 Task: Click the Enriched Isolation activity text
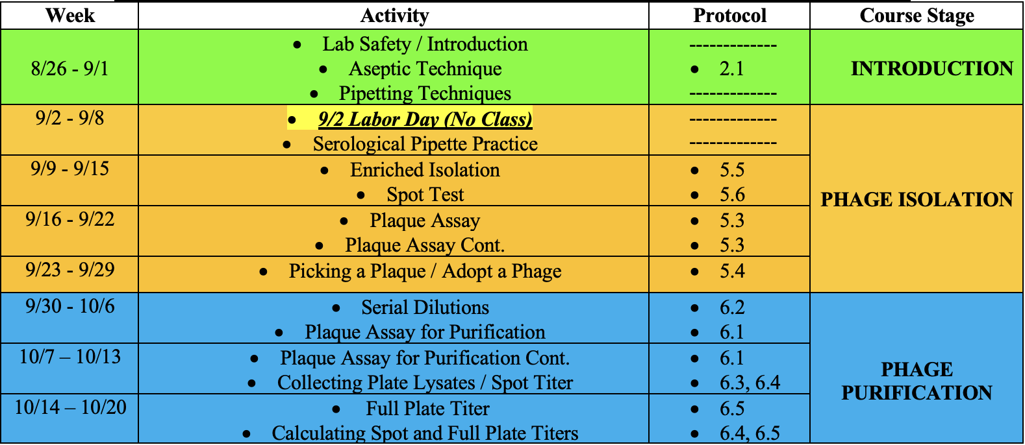[425, 170]
